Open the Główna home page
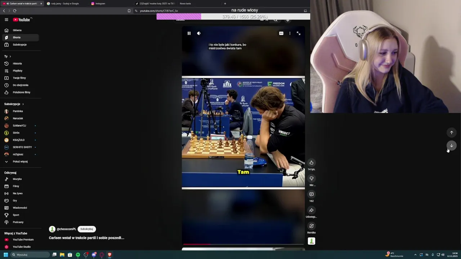The width and height of the screenshot is (461, 259). tap(21, 30)
